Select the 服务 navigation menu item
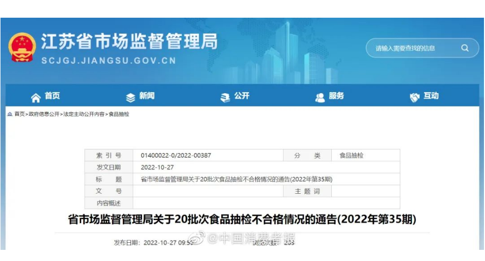485x261 pixels. click(x=336, y=96)
